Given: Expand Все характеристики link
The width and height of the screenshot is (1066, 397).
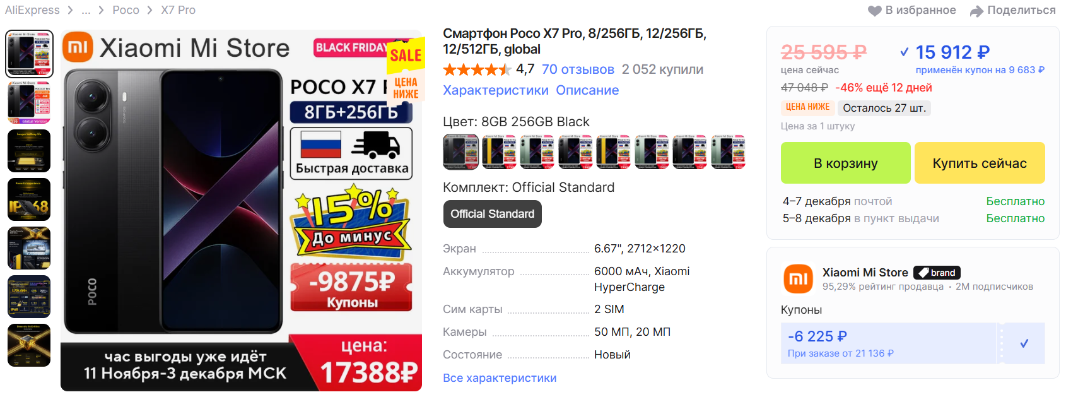Looking at the screenshot, I should tap(500, 378).
